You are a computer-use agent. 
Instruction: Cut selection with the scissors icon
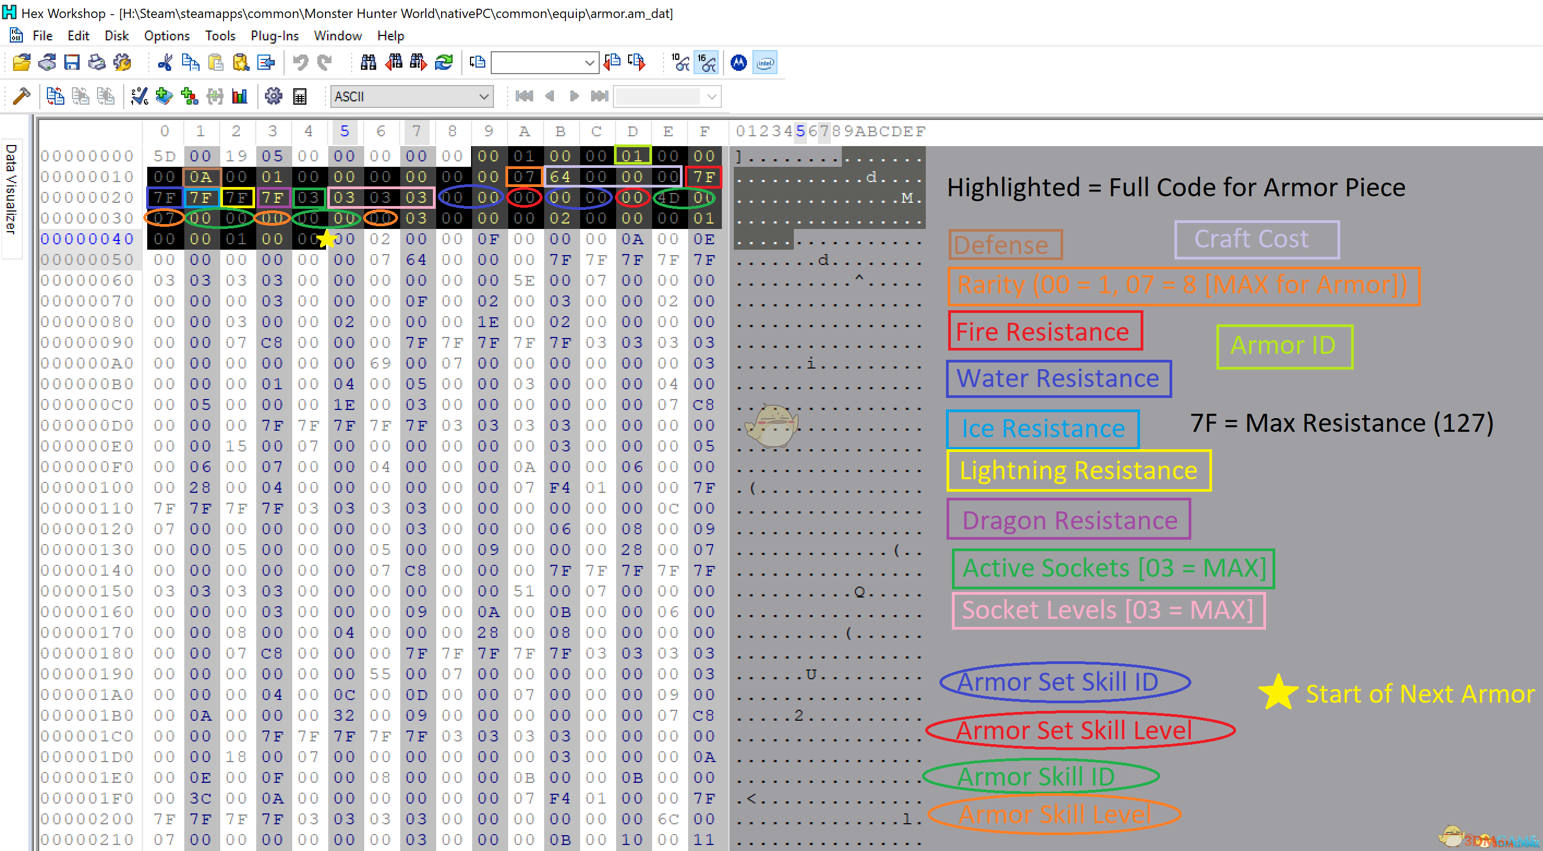tap(165, 62)
